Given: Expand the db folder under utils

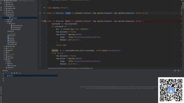Looking at the screenshot, I should coord(6,62).
